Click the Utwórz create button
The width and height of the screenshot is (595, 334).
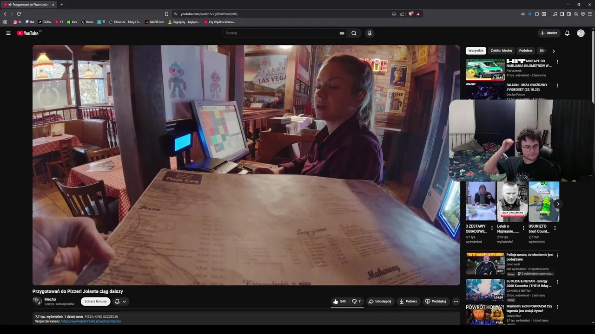tap(549, 33)
